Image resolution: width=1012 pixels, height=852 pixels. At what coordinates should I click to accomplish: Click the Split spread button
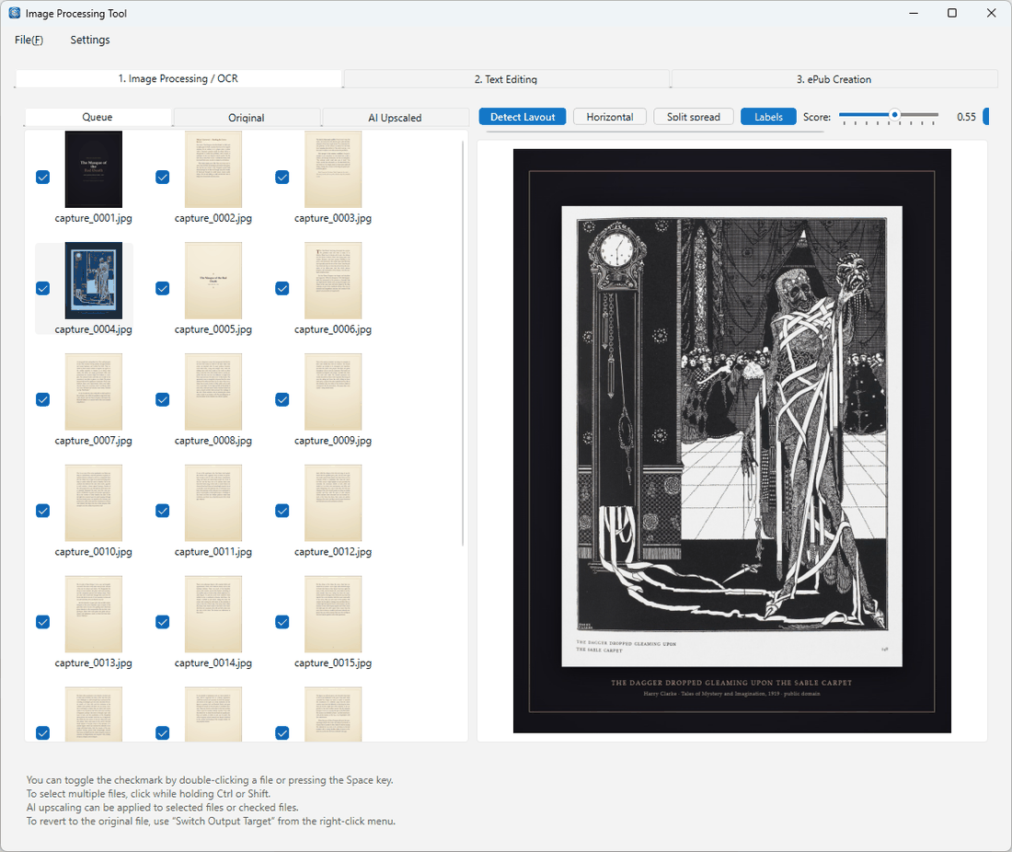click(x=693, y=117)
